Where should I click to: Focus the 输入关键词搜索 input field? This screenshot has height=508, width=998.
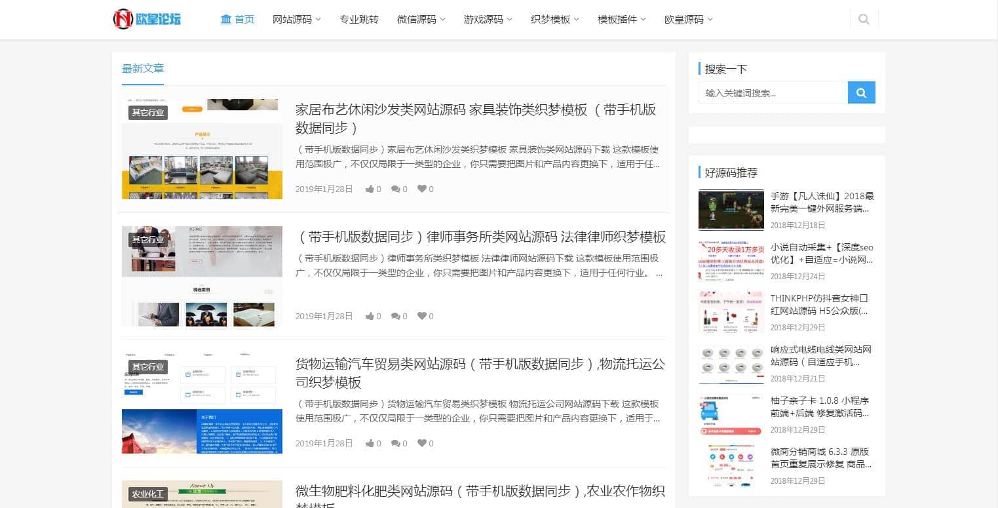(773, 92)
